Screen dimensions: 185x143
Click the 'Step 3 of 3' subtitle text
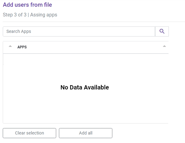click(15, 15)
